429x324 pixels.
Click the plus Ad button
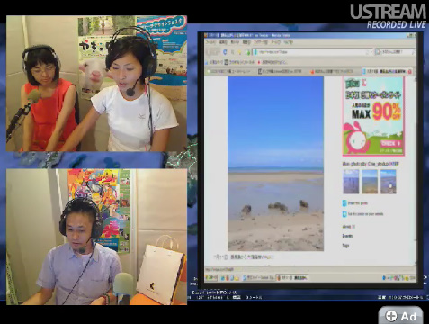coord(401,316)
